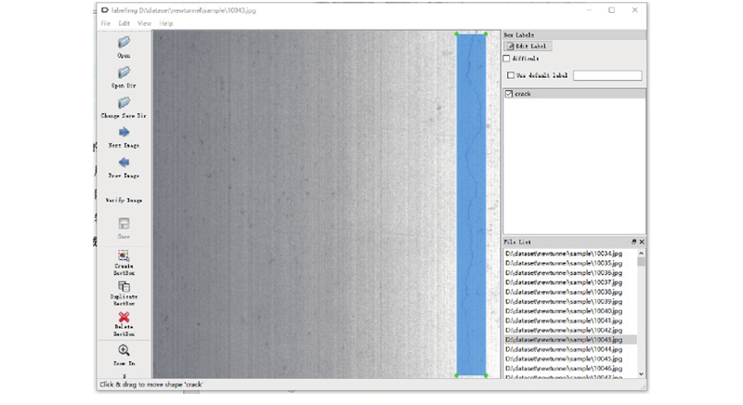Click File List scrollbar down arrow

(x=641, y=373)
